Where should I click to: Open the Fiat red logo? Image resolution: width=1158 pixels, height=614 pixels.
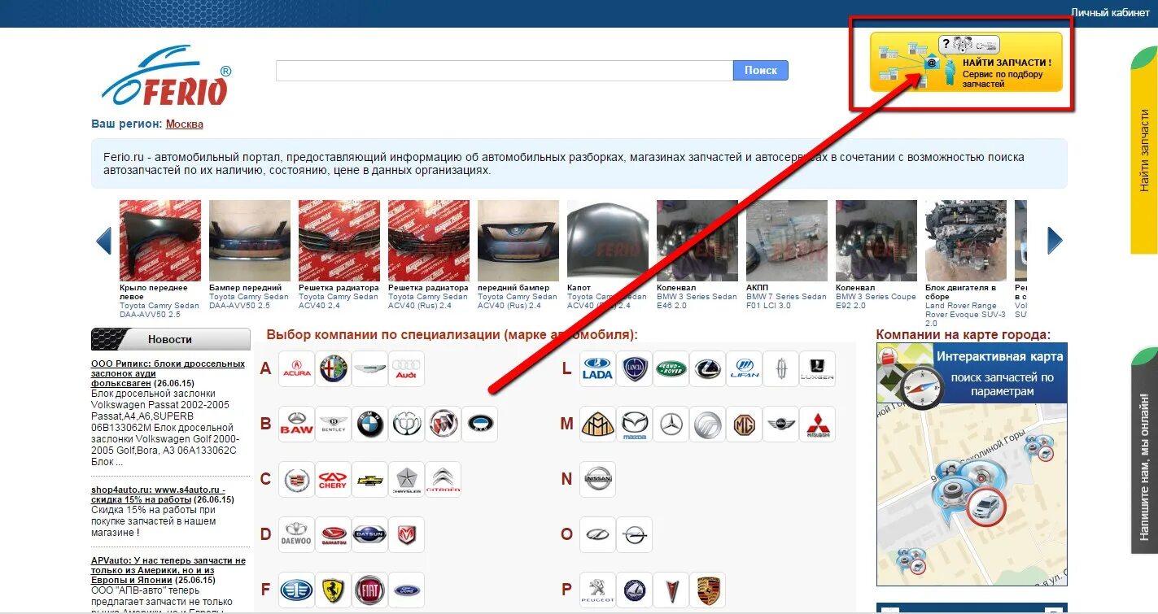369,590
